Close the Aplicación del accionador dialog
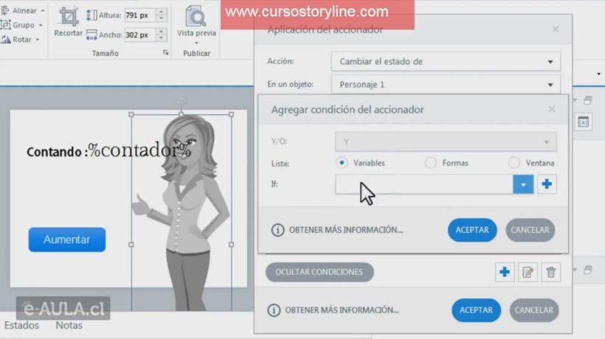 [556, 29]
